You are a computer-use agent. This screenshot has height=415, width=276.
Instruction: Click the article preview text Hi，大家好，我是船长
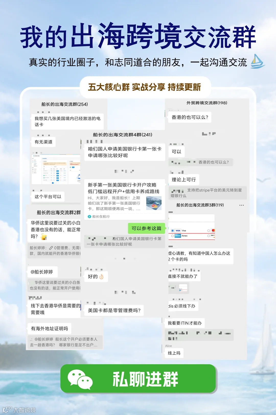coord(114,203)
